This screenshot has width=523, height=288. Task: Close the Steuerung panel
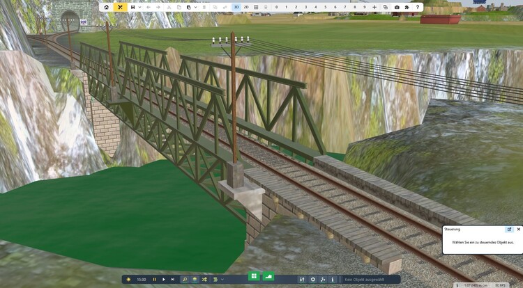pos(518,229)
